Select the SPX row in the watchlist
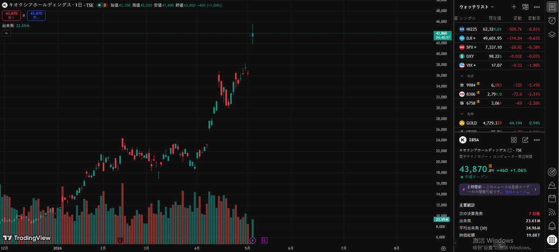Viewport: 559px width, 252px height. click(500, 47)
